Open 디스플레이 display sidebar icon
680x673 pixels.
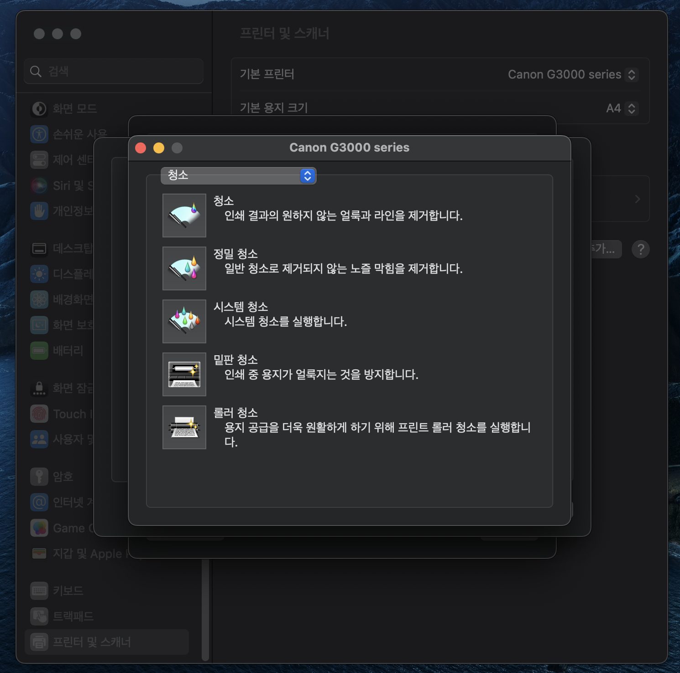pos(39,274)
